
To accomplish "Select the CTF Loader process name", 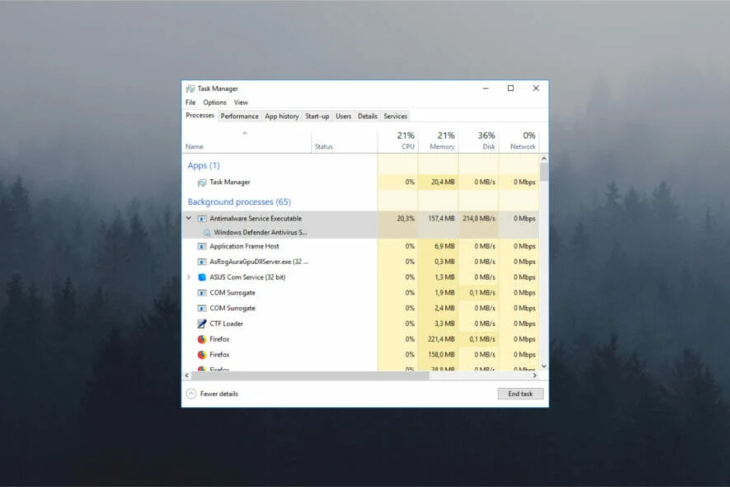I will pyautogui.click(x=226, y=324).
